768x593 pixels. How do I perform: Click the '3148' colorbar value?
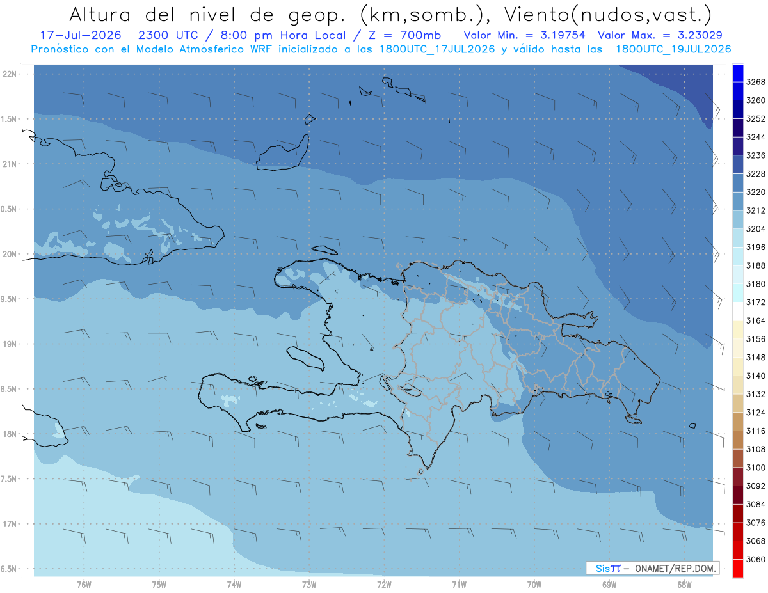(756, 357)
